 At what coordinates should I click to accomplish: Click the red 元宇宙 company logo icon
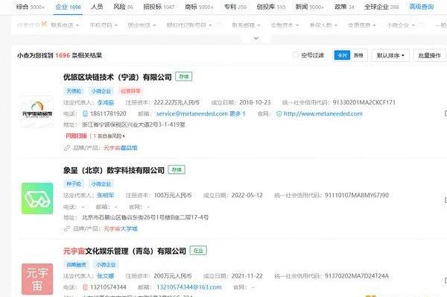click(x=37, y=279)
